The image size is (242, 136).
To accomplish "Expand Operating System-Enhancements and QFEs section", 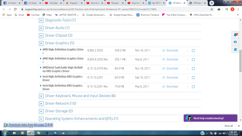I will coord(41,119).
